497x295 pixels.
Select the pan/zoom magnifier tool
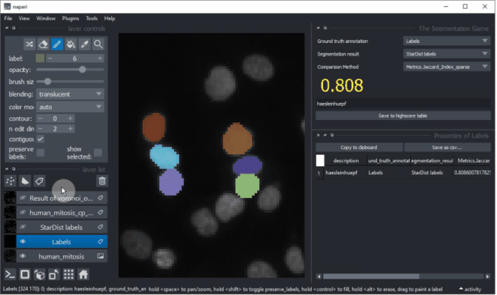pos(98,44)
